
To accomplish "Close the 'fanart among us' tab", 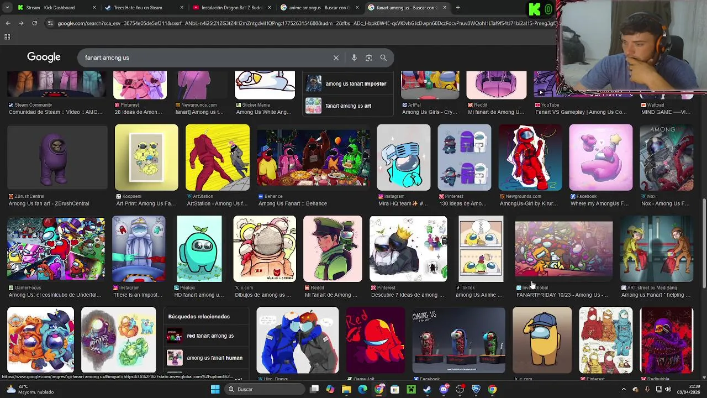I will click(444, 8).
